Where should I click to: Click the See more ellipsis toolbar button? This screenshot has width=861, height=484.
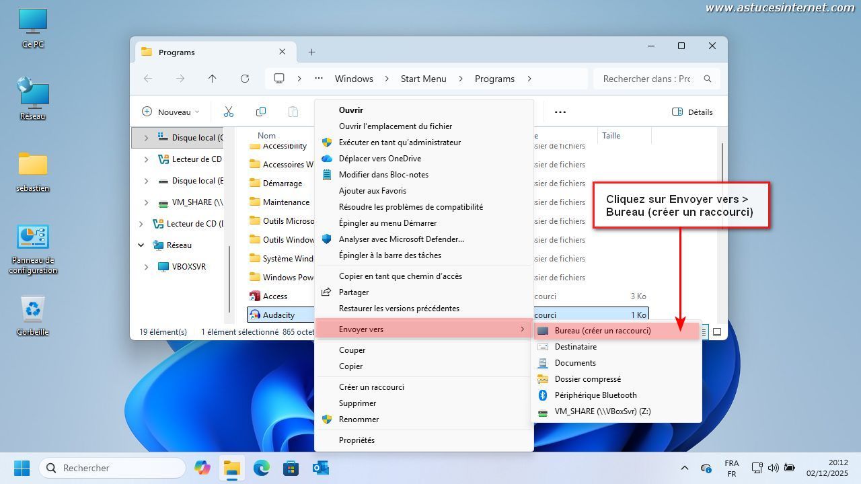[560, 112]
